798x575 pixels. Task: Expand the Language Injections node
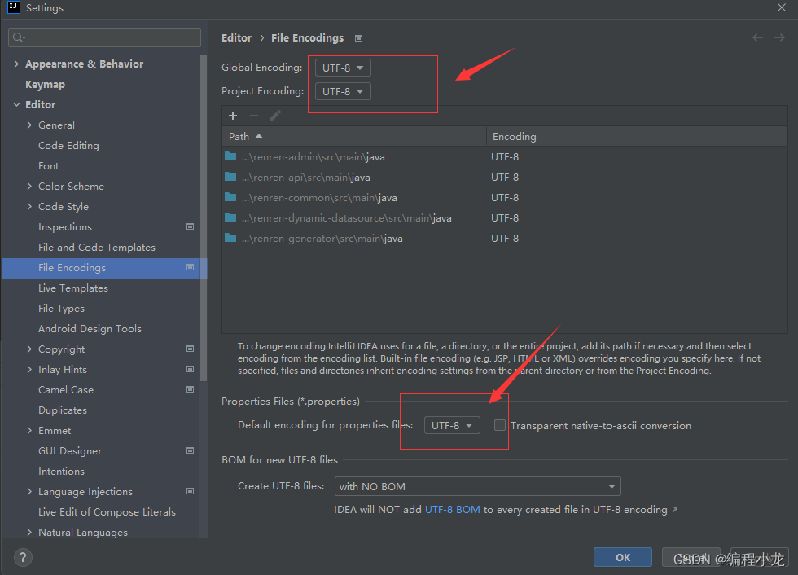tap(29, 491)
